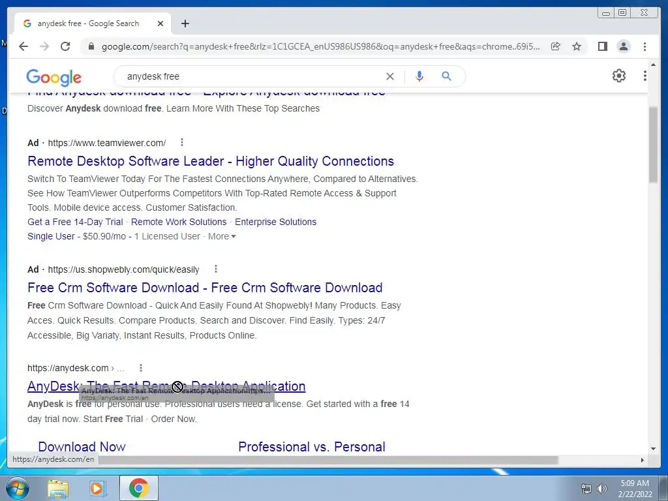Clear the search box with X
Image resolution: width=668 pixels, height=501 pixels.
(390, 76)
